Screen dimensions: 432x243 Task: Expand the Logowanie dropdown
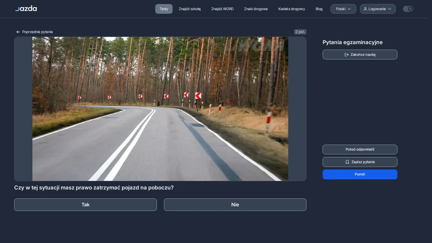click(378, 9)
